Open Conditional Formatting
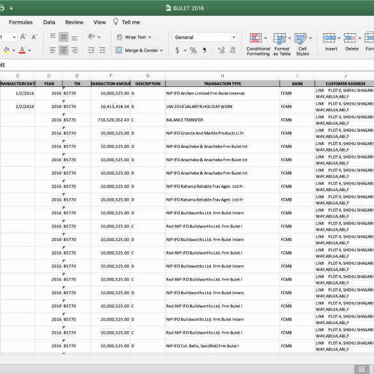This screenshot has width=374, height=374. [258, 45]
